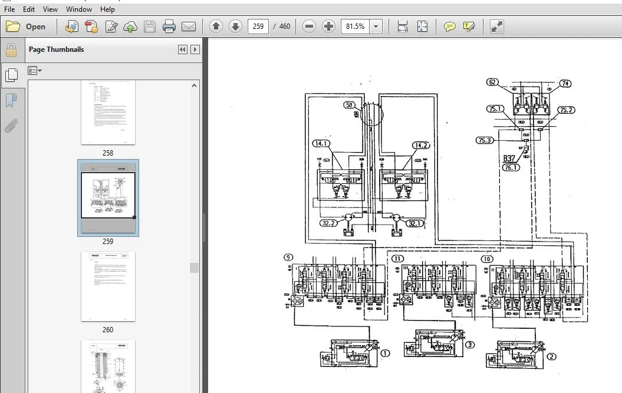Click callout 58 in the schematic
Viewport: 622px width, 393px height.
click(349, 105)
